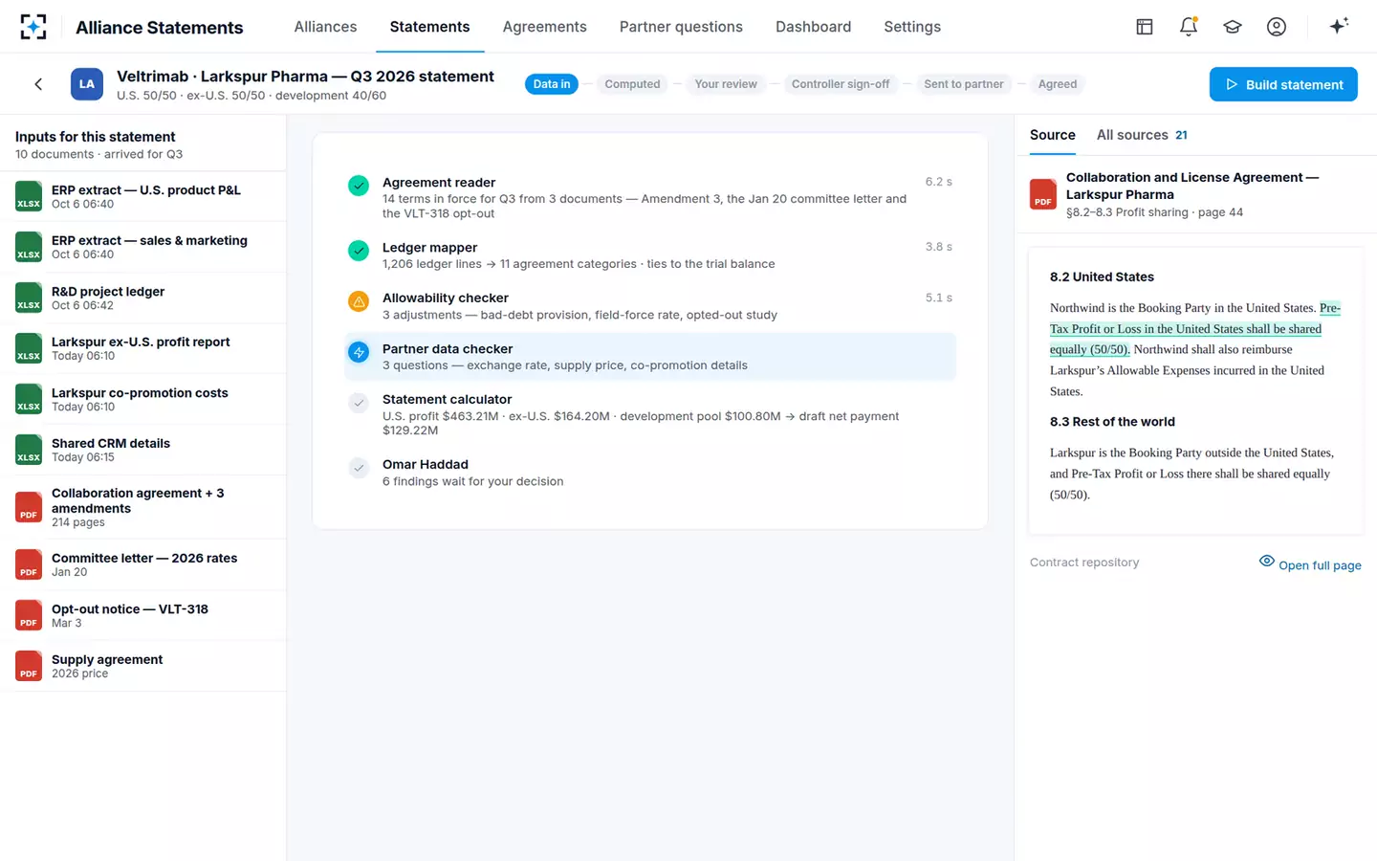The image size is (1377, 861).
Task: Click ERP extract U.S. product P&L XLSX icon
Action: [x=29, y=196]
